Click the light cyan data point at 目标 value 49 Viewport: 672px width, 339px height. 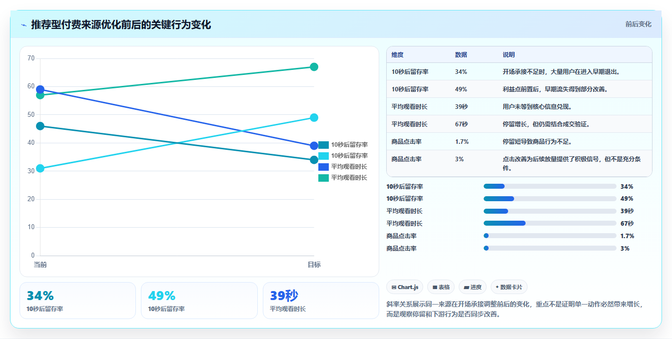pyautogui.click(x=314, y=118)
